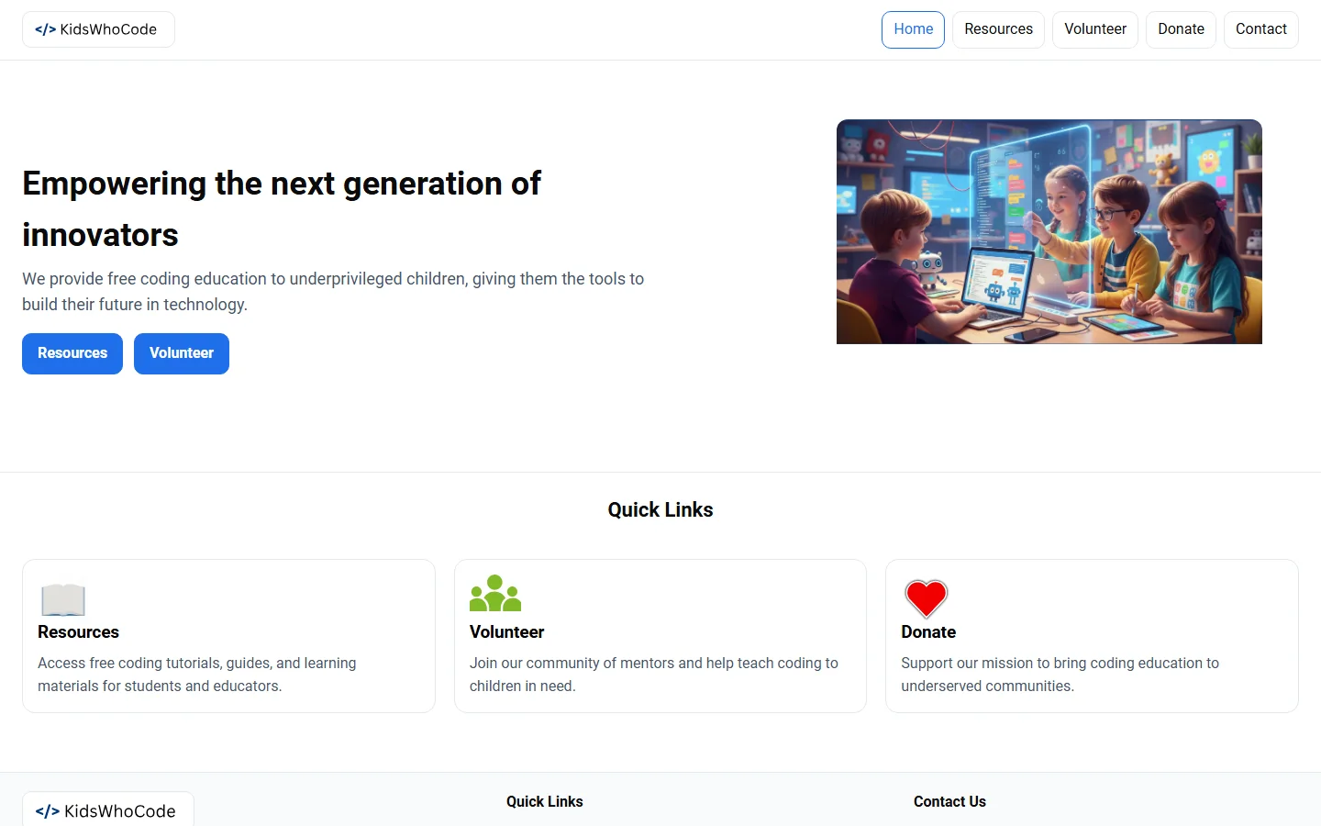
Task: Select Donate in the navigation bar
Action: coord(1181,29)
